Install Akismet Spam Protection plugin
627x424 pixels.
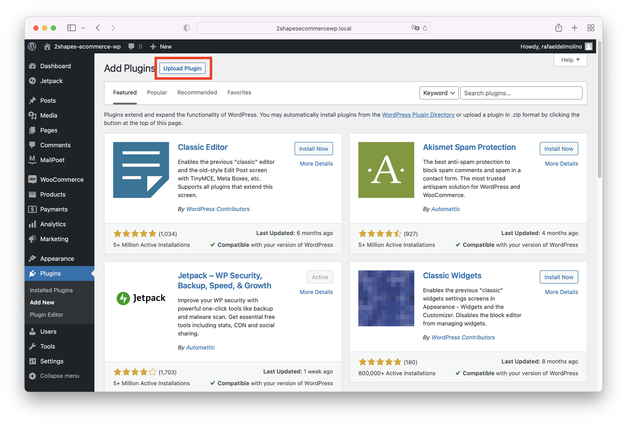(x=558, y=149)
